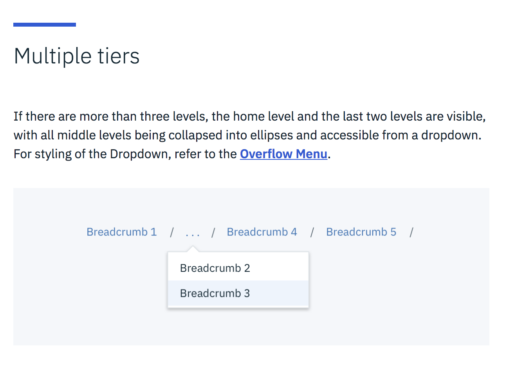Click the blue accent bar above heading
516x365 pixels.
(x=45, y=25)
